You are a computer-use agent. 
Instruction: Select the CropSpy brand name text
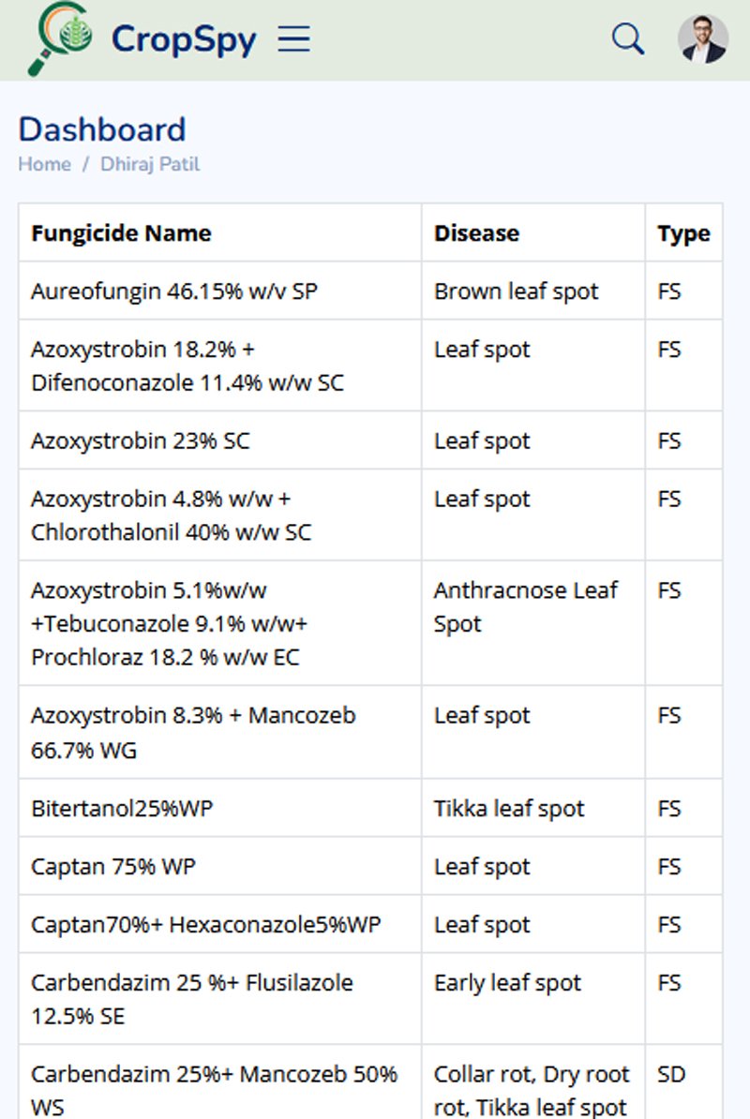click(x=183, y=38)
